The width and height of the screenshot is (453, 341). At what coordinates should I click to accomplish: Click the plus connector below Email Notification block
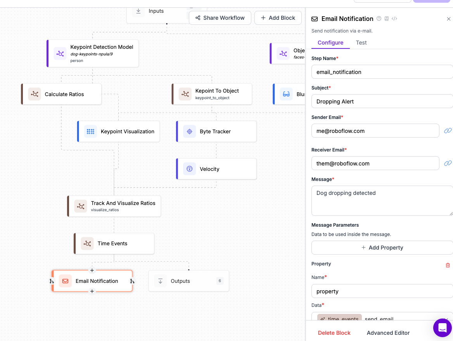[92, 291]
